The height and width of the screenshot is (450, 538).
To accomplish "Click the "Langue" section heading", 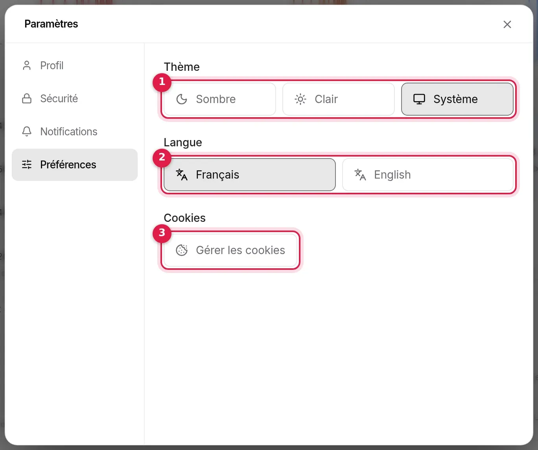I will 183,142.
